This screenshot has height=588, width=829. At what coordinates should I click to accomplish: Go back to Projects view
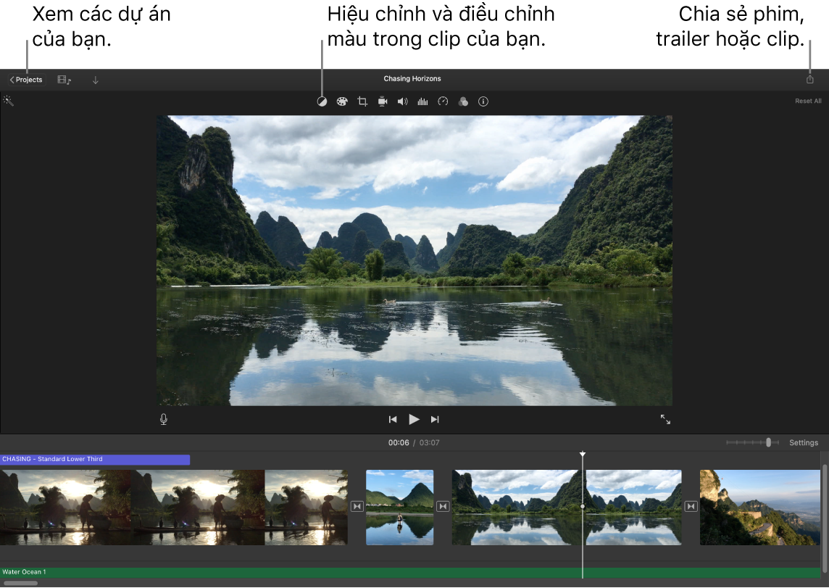[26, 80]
